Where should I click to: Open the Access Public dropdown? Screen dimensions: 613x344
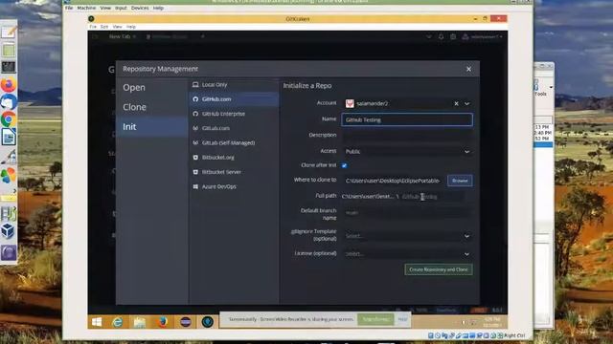click(407, 151)
